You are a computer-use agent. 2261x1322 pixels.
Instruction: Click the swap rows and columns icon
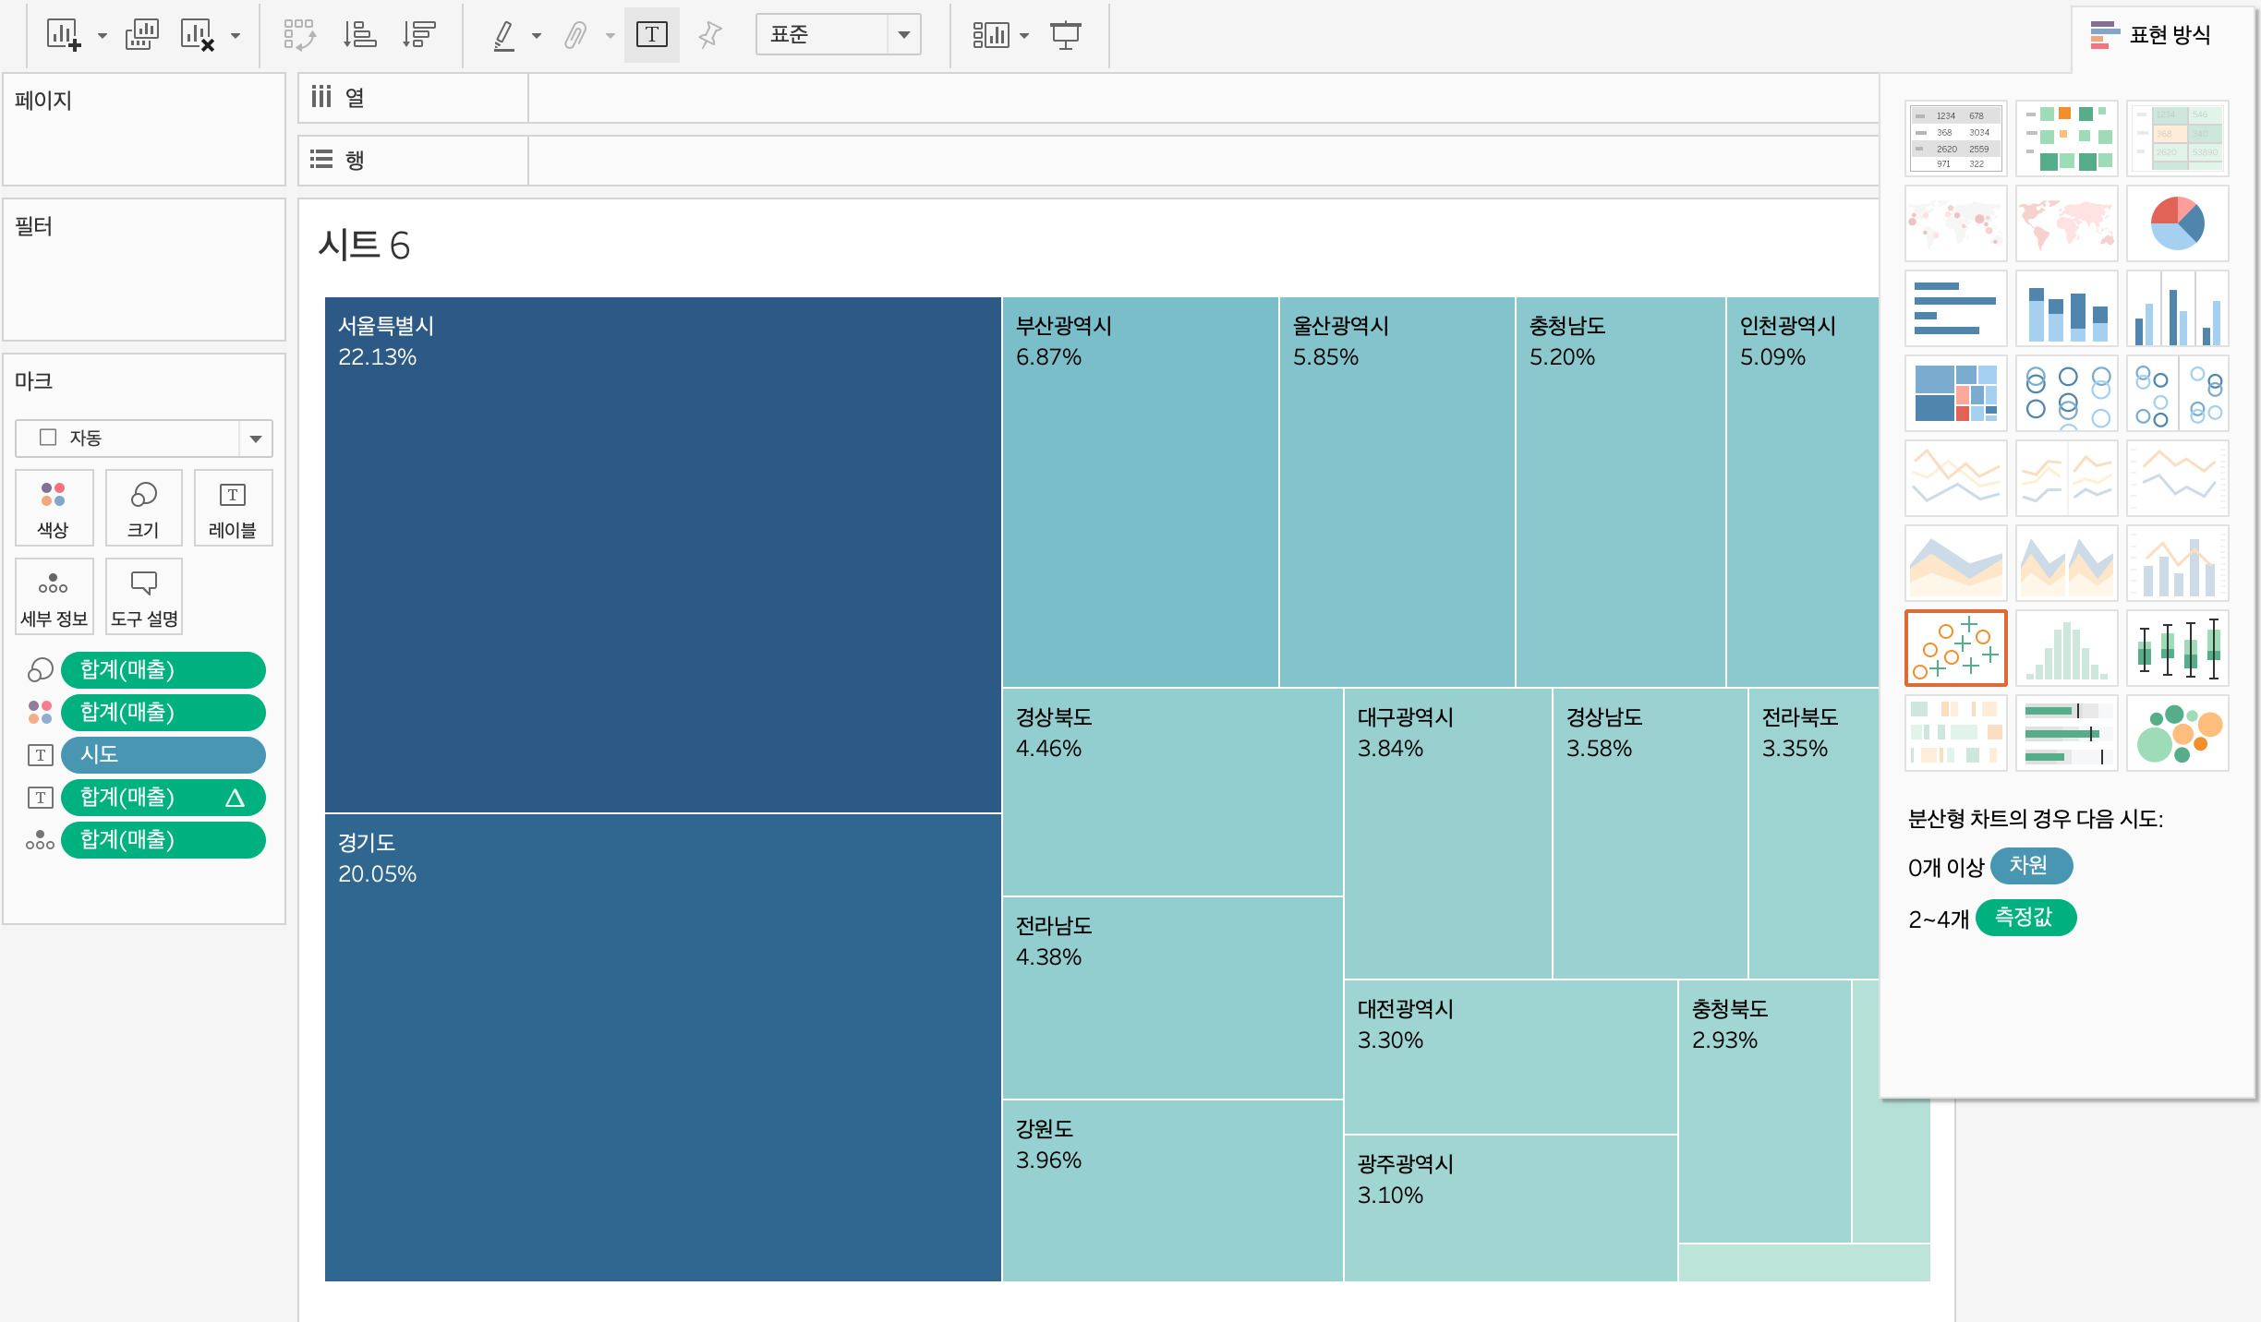(x=299, y=35)
